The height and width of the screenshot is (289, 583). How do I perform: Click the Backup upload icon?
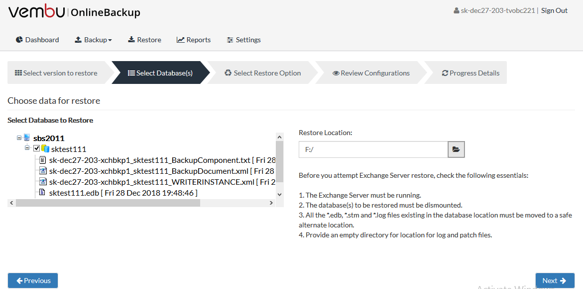pos(79,40)
